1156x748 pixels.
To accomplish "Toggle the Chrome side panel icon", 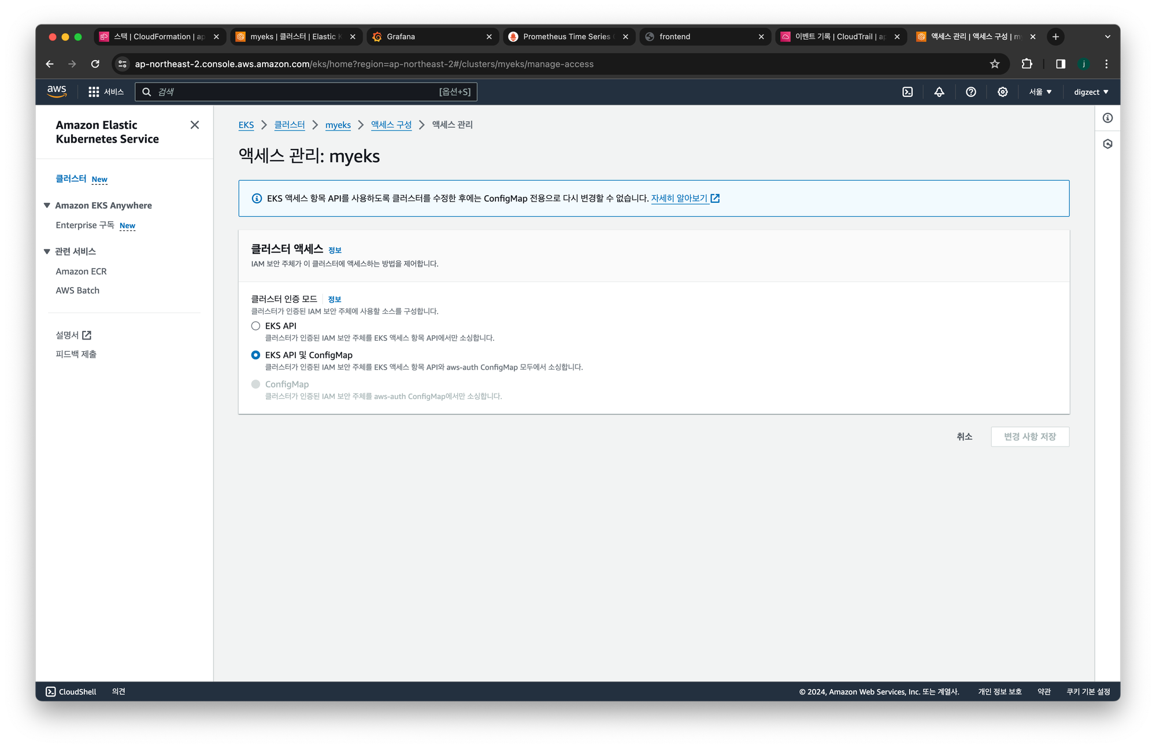I will (x=1061, y=64).
